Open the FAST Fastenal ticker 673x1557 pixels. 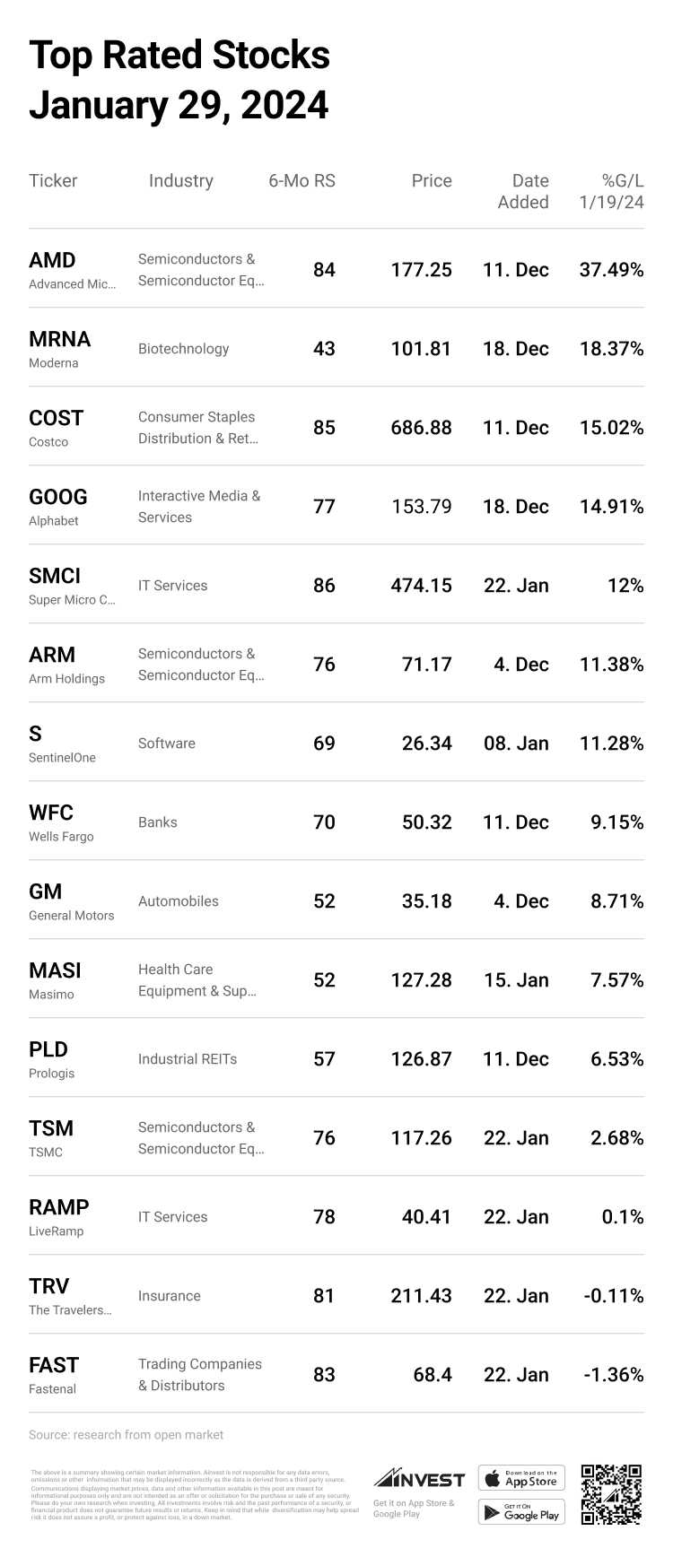click(x=54, y=1365)
